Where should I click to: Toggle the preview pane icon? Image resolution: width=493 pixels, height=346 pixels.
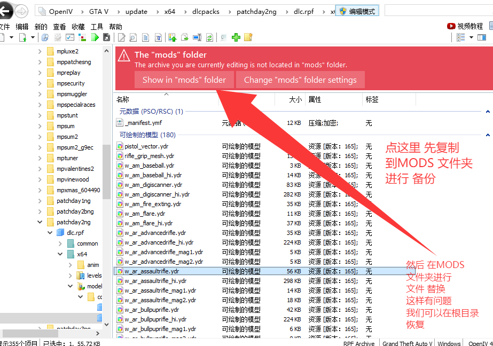click(x=482, y=38)
